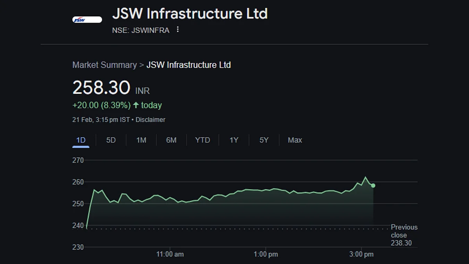The image size is (469, 264).
Task: Show the 5Y chart range
Action: click(264, 140)
